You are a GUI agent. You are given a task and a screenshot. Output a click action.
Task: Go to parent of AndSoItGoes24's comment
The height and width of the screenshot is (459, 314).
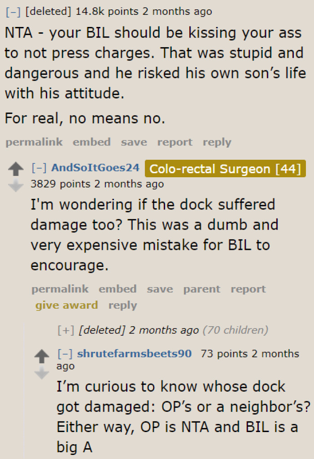201,289
